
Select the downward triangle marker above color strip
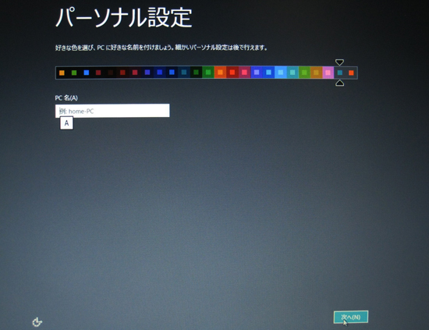click(x=339, y=62)
